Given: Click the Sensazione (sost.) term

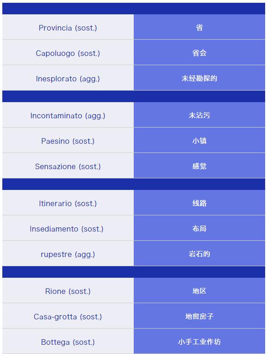Looking at the screenshot, I should [x=68, y=166].
